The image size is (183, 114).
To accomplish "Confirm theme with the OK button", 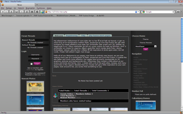I will pos(146,50).
